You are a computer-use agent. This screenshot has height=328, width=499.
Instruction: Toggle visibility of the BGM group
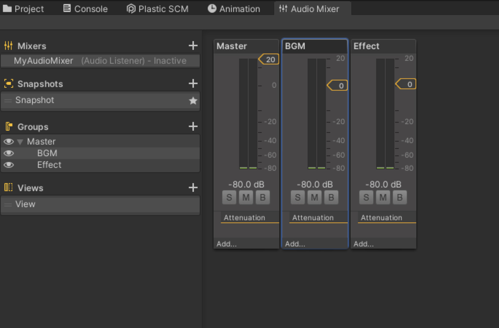click(x=8, y=153)
